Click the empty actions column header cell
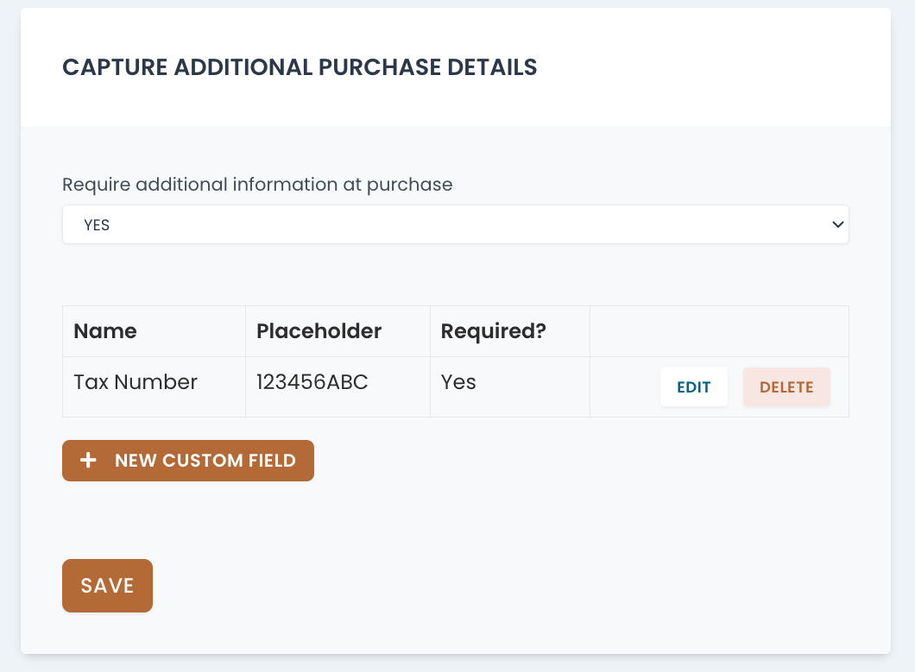Screen dimensions: 915x672 [x=718, y=331]
